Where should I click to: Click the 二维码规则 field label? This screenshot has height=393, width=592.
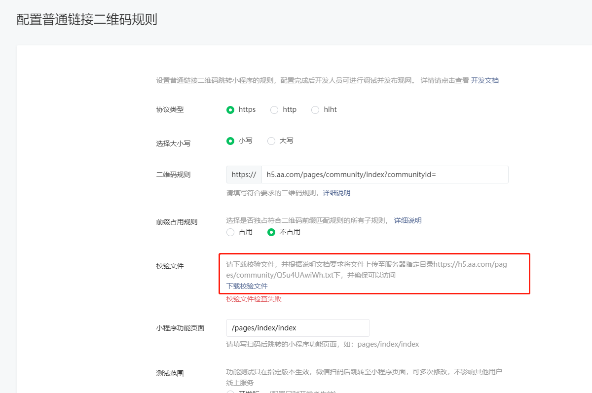[x=173, y=175]
